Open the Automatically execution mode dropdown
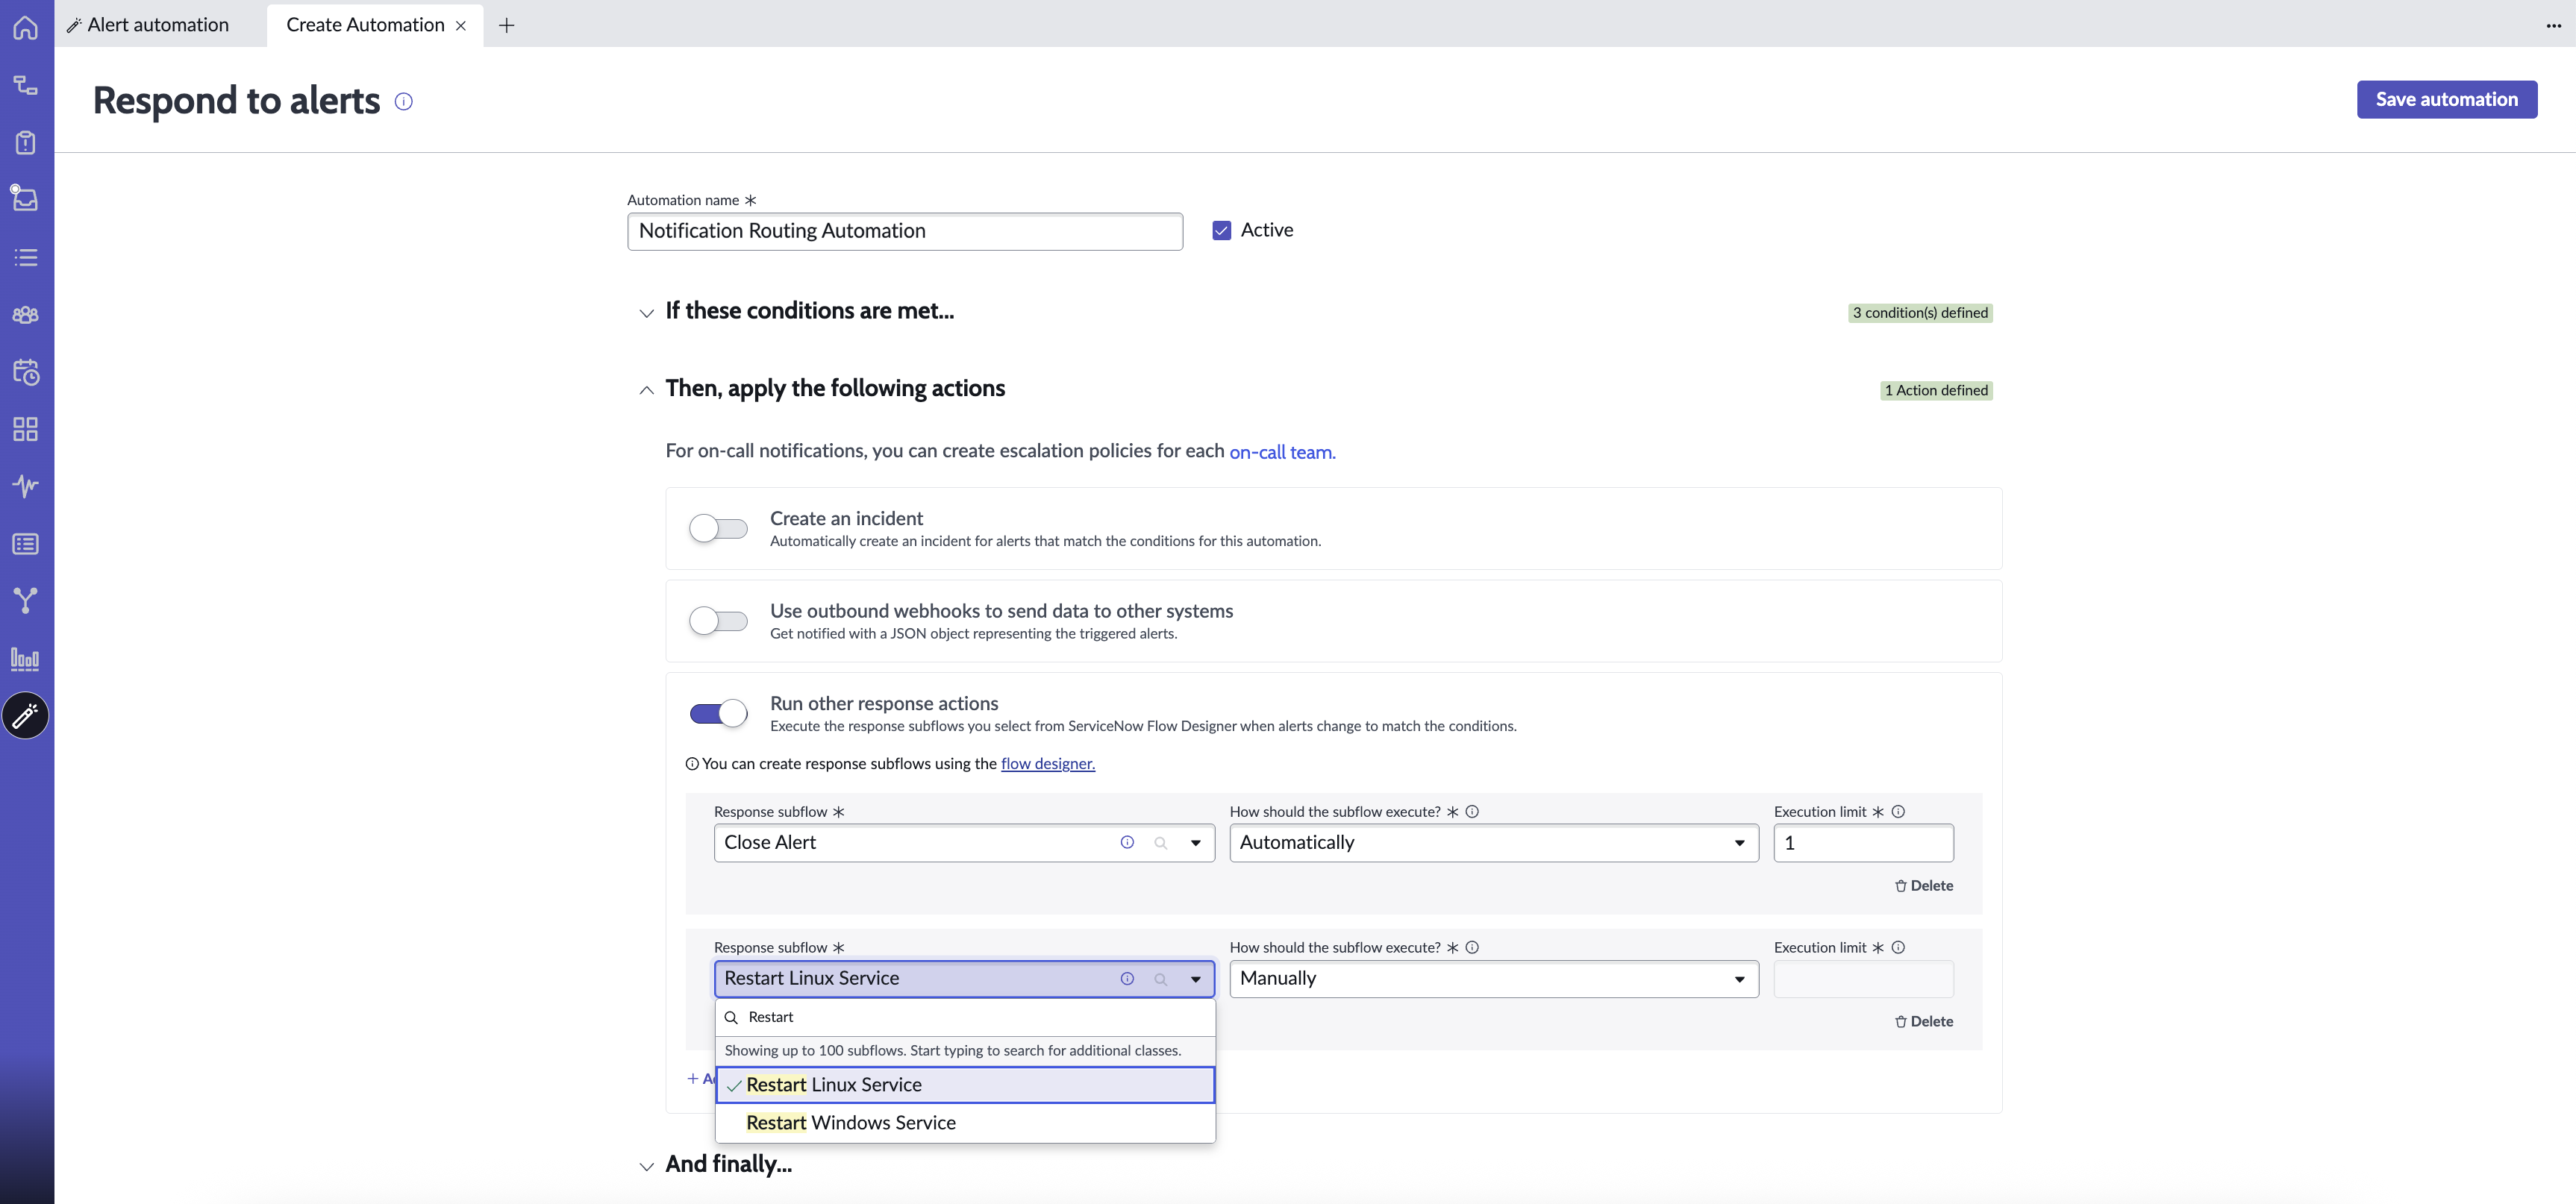 (x=1493, y=843)
